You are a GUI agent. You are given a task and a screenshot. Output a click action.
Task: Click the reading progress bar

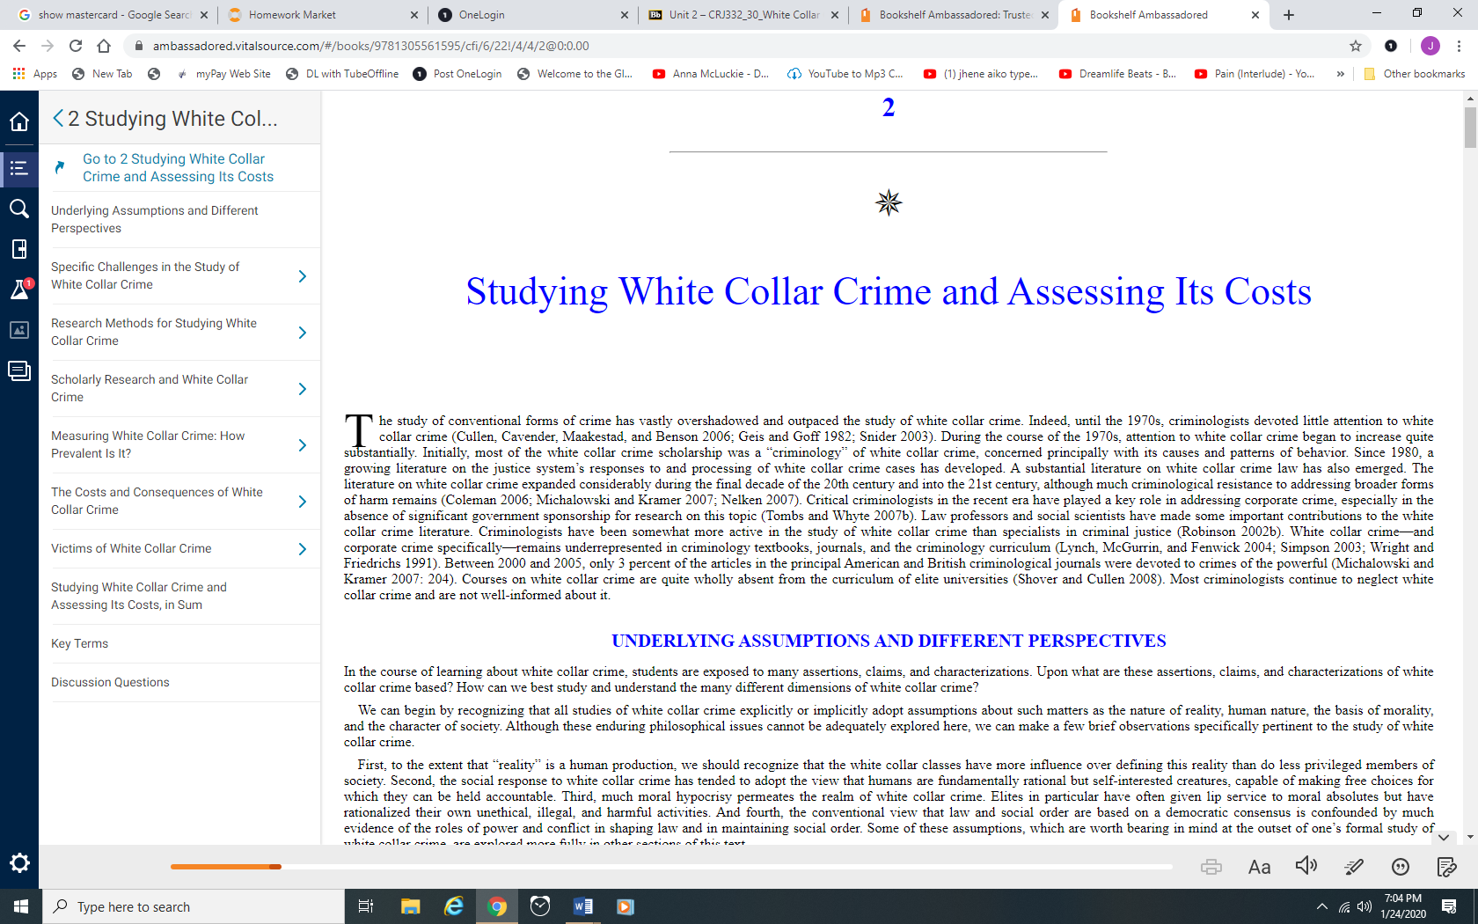(x=671, y=867)
